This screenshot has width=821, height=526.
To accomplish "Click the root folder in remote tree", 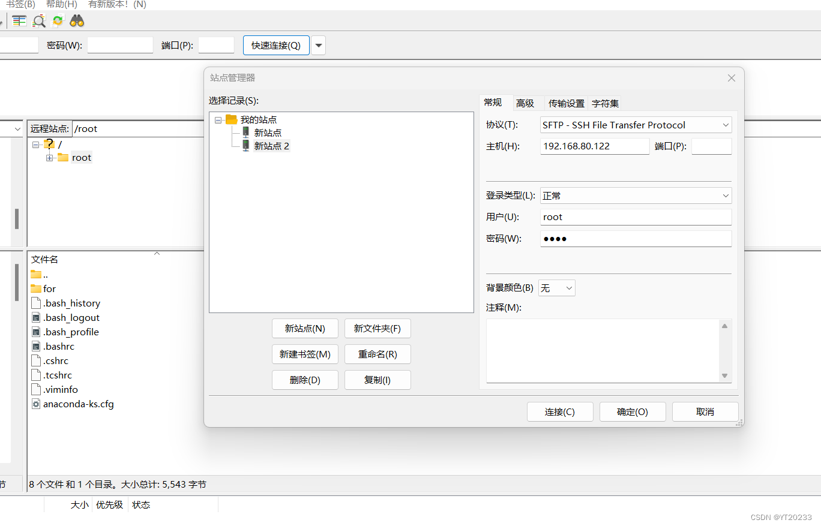I will tap(81, 158).
